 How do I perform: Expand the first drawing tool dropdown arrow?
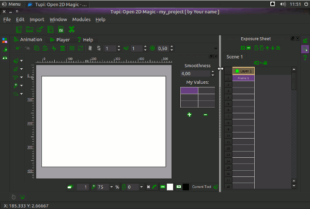pos(21,61)
